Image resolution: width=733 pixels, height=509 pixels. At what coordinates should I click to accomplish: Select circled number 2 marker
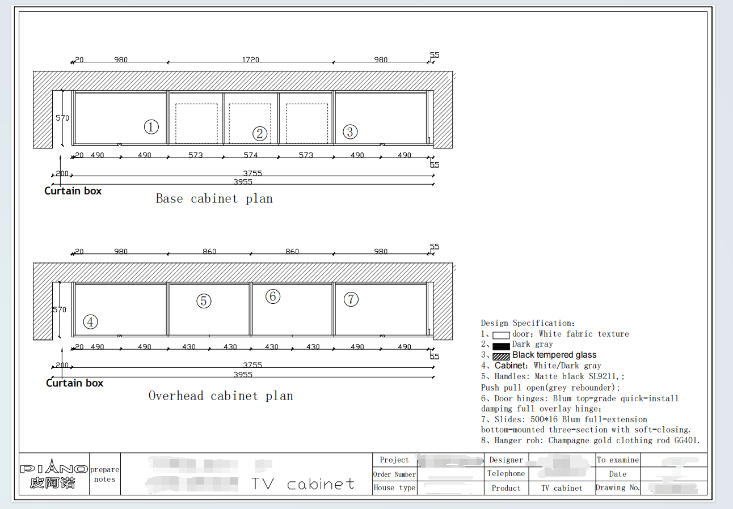click(260, 134)
